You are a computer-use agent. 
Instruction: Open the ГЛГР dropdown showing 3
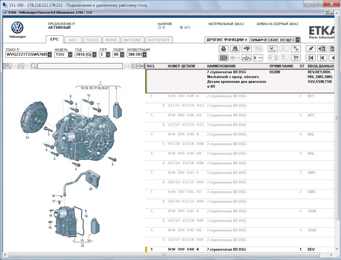point(108,55)
